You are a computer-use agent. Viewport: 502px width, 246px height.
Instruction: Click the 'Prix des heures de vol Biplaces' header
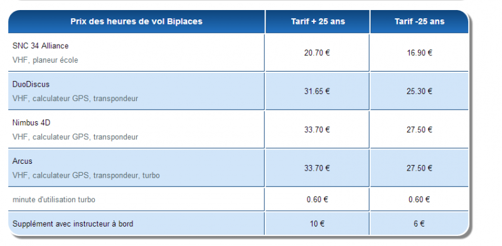[x=136, y=21]
